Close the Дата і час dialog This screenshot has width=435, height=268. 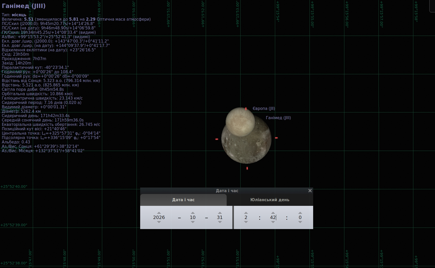(x=310, y=191)
